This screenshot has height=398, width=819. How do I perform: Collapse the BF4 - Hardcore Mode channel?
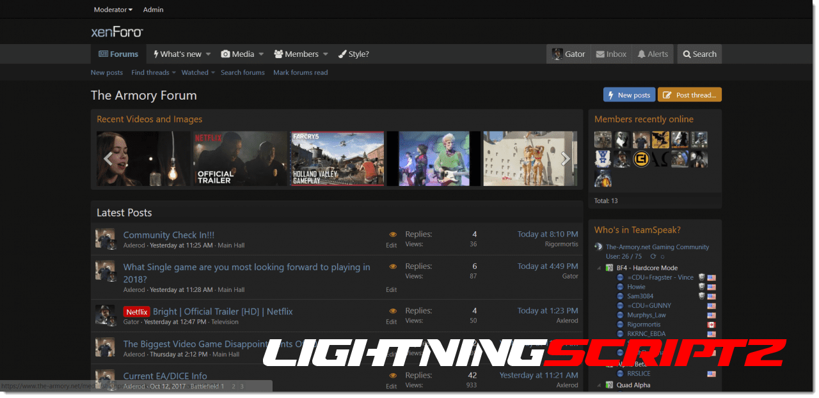pyautogui.click(x=600, y=268)
